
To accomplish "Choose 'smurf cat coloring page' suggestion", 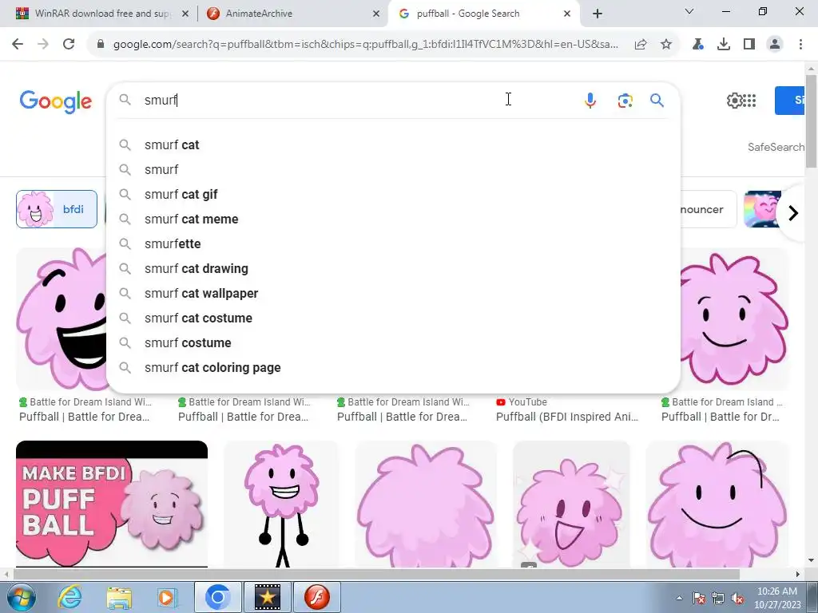I will click(393, 367).
